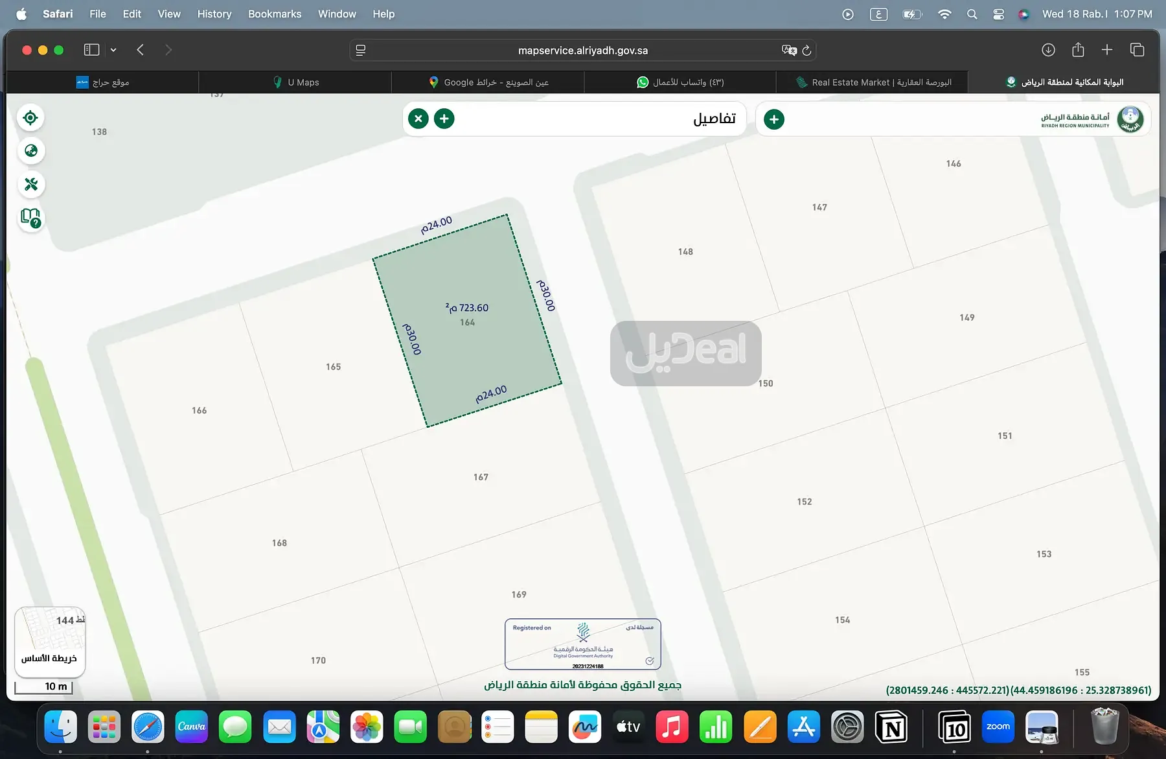This screenshot has height=759, width=1166.
Task: Expand details panel with its plus button
Action: (444, 119)
